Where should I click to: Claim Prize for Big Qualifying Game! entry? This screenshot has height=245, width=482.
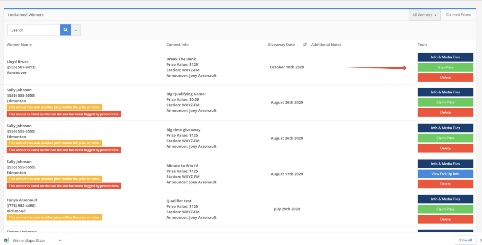pyautogui.click(x=445, y=102)
